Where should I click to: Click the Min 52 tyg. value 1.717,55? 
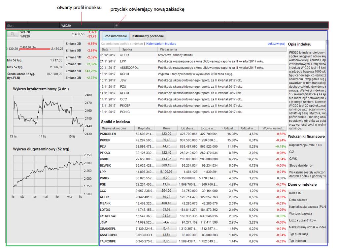tap(56, 60)
